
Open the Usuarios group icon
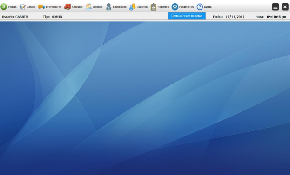(132, 7)
